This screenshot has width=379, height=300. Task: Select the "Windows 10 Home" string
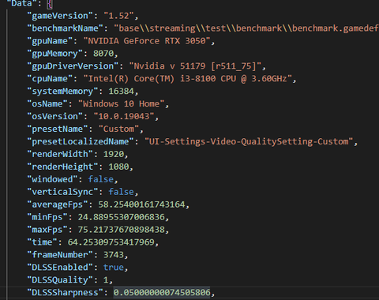[122, 104]
